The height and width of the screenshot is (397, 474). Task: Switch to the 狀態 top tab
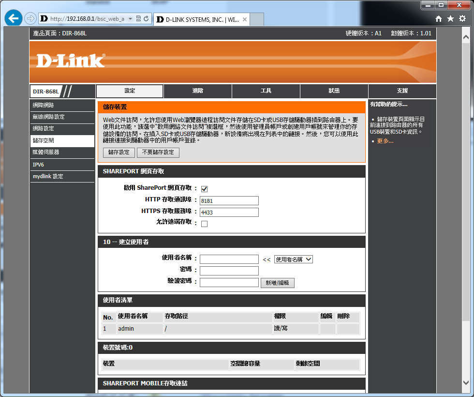334,91
